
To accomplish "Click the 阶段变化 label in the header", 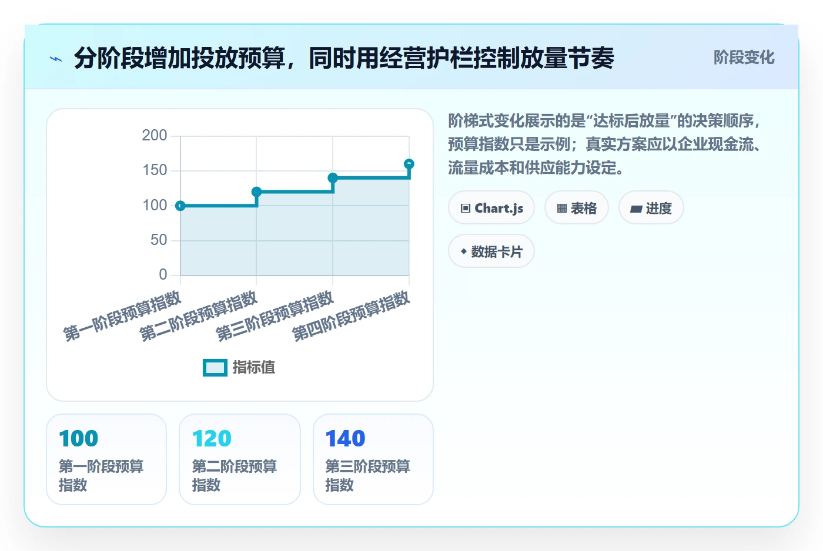I will (744, 58).
